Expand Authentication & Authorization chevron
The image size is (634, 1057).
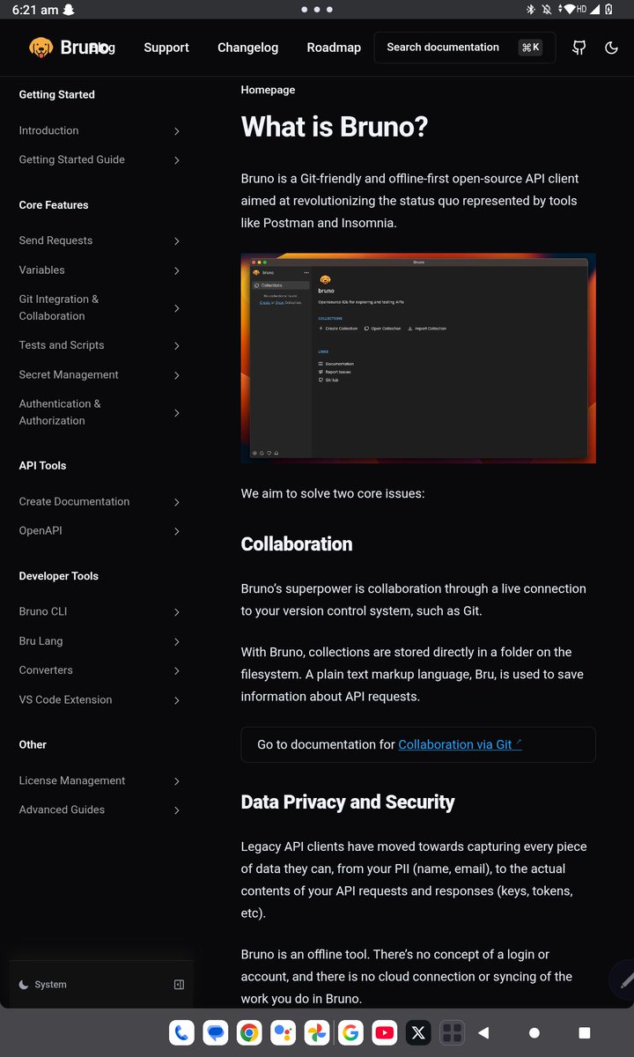click(x=177, y=413)
